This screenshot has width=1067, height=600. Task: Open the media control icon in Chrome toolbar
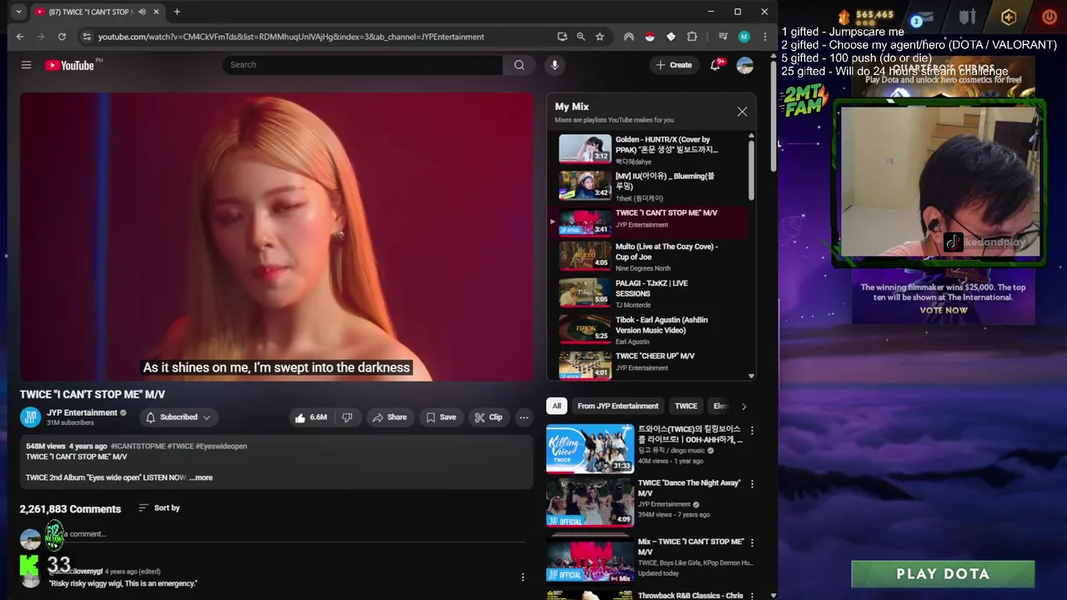tap(723, 37)
